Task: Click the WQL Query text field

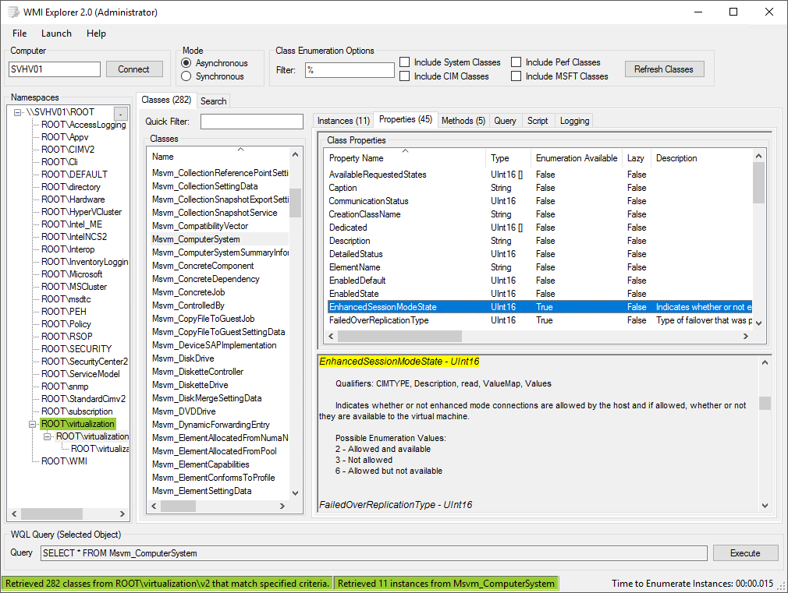Action: pyautogui.click(x=374, y=552)
